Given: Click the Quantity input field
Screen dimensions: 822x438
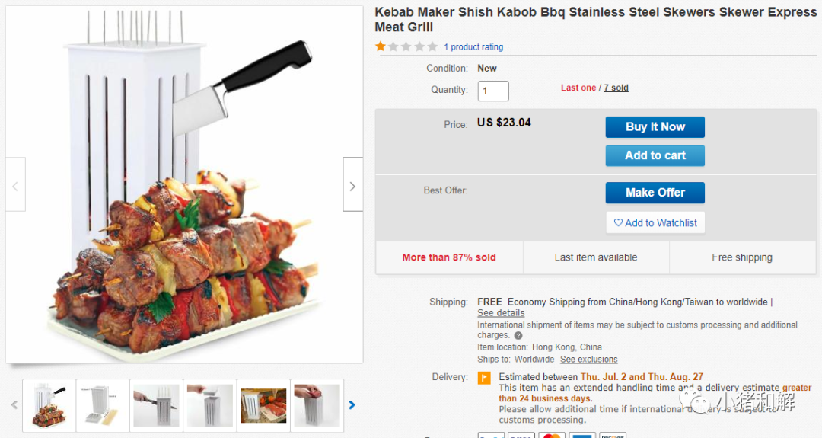Looking at the screenshot, I should click(x=493, y=91).
